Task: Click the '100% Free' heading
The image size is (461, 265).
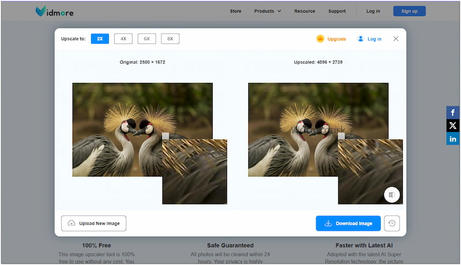Action: [x=96, y=245]
